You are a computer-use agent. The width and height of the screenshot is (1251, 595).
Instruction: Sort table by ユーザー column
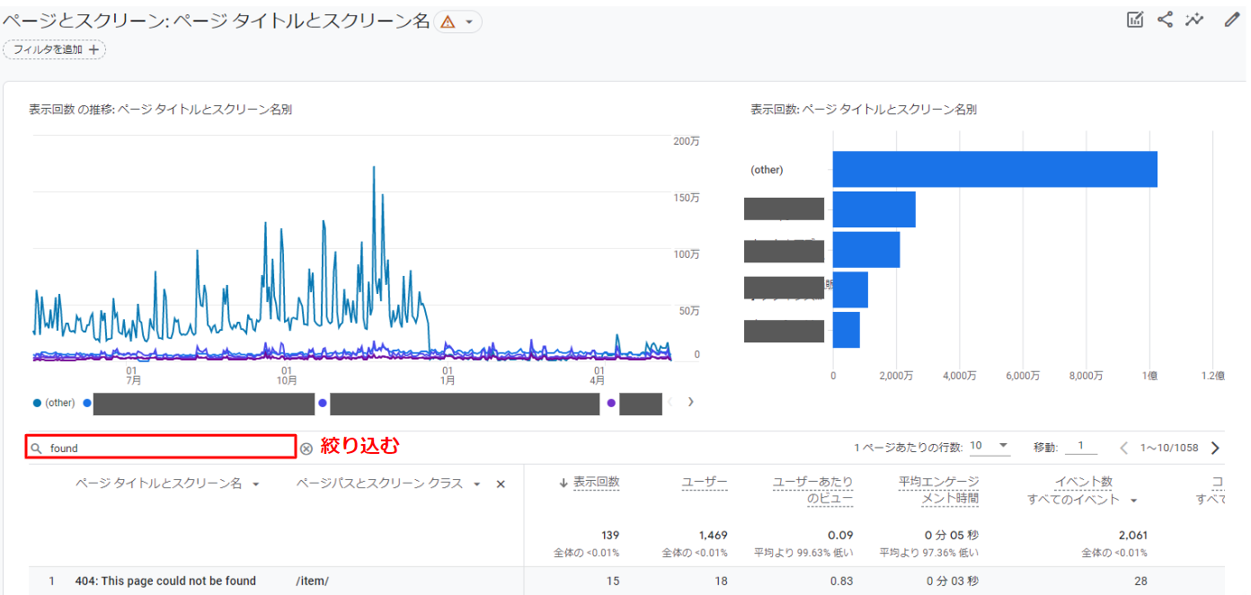pos(704,483)
